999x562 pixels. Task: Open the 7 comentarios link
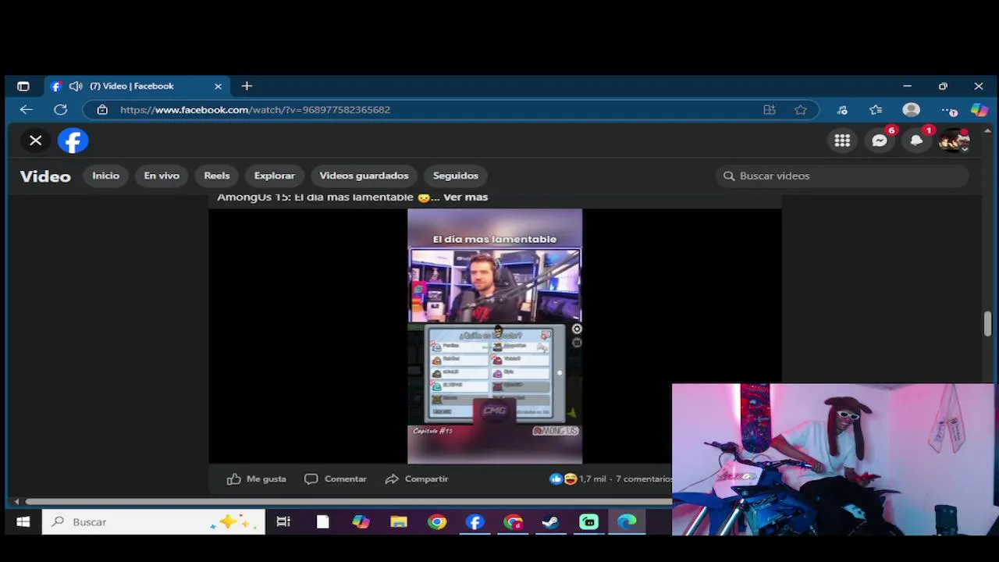tap(643, 478)
